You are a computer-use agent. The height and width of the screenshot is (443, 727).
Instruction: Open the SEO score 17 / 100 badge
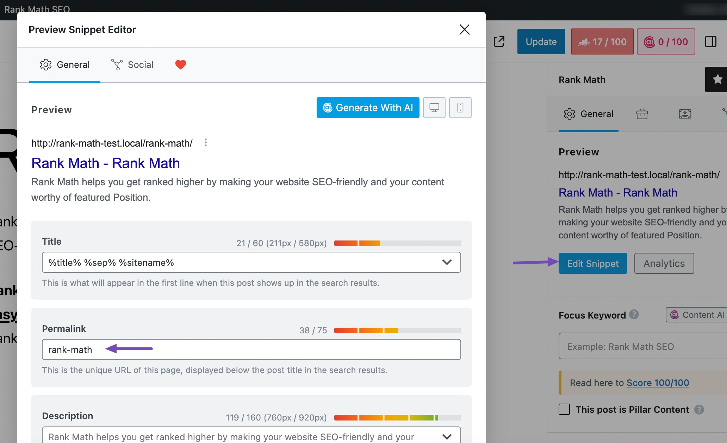(x=602, y=41)
